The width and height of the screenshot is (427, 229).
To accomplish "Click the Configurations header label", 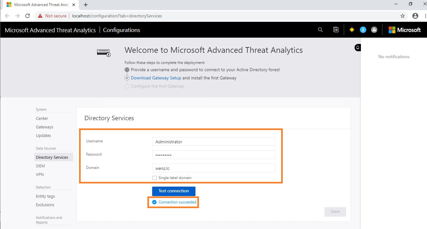I will pyautogui.click(x=121, y=30).
